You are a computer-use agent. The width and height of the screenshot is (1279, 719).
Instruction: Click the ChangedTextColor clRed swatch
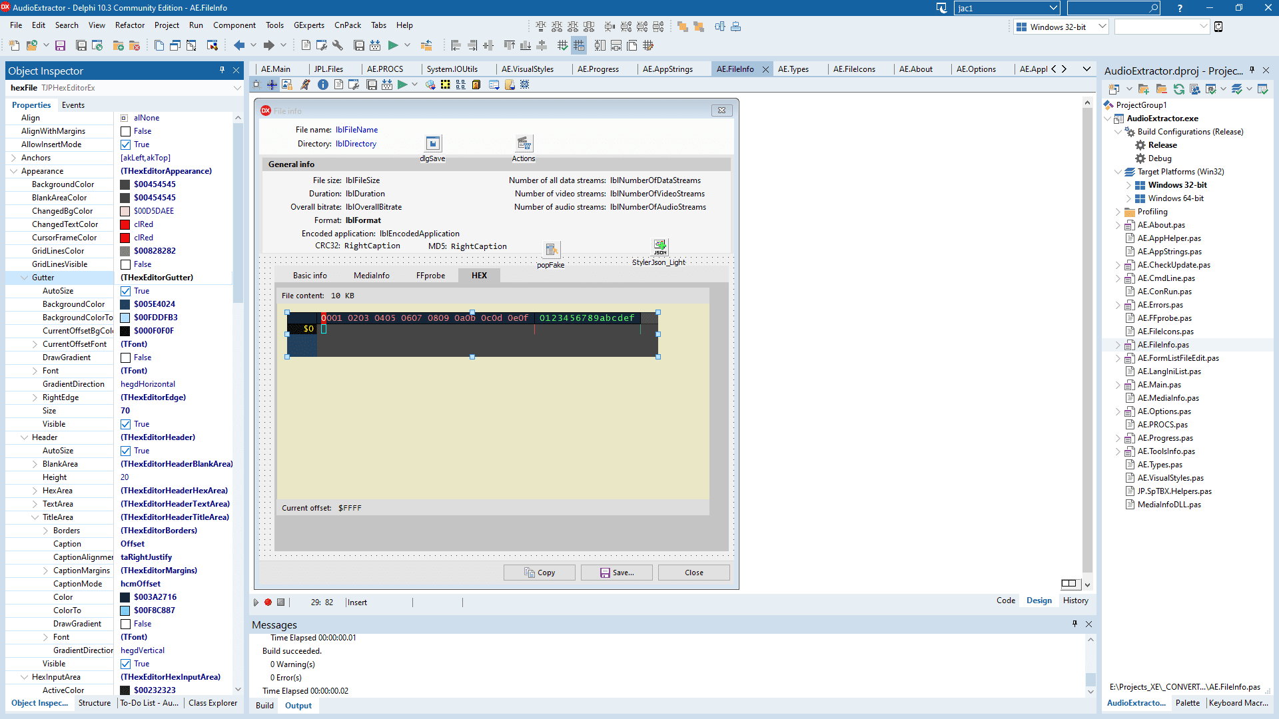[125, 225]
